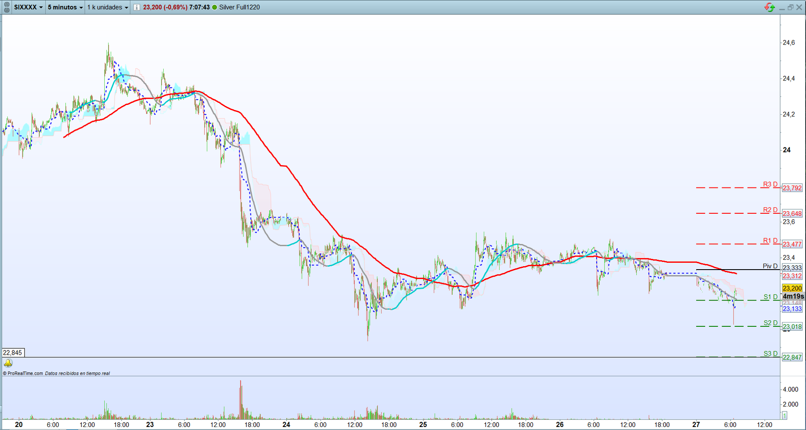Open the 1 k unidades dropdown
Viewport: 806px width, 430px height.
(x=108, y=7)
